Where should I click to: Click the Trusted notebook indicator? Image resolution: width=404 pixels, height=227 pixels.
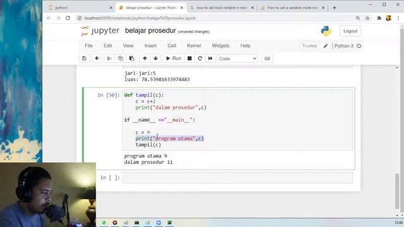(x=309, y=46)
